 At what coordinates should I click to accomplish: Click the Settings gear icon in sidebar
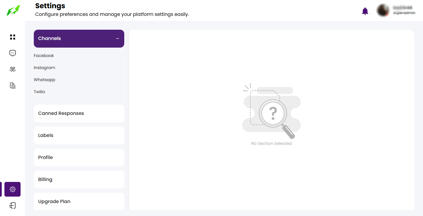[13, 189]
